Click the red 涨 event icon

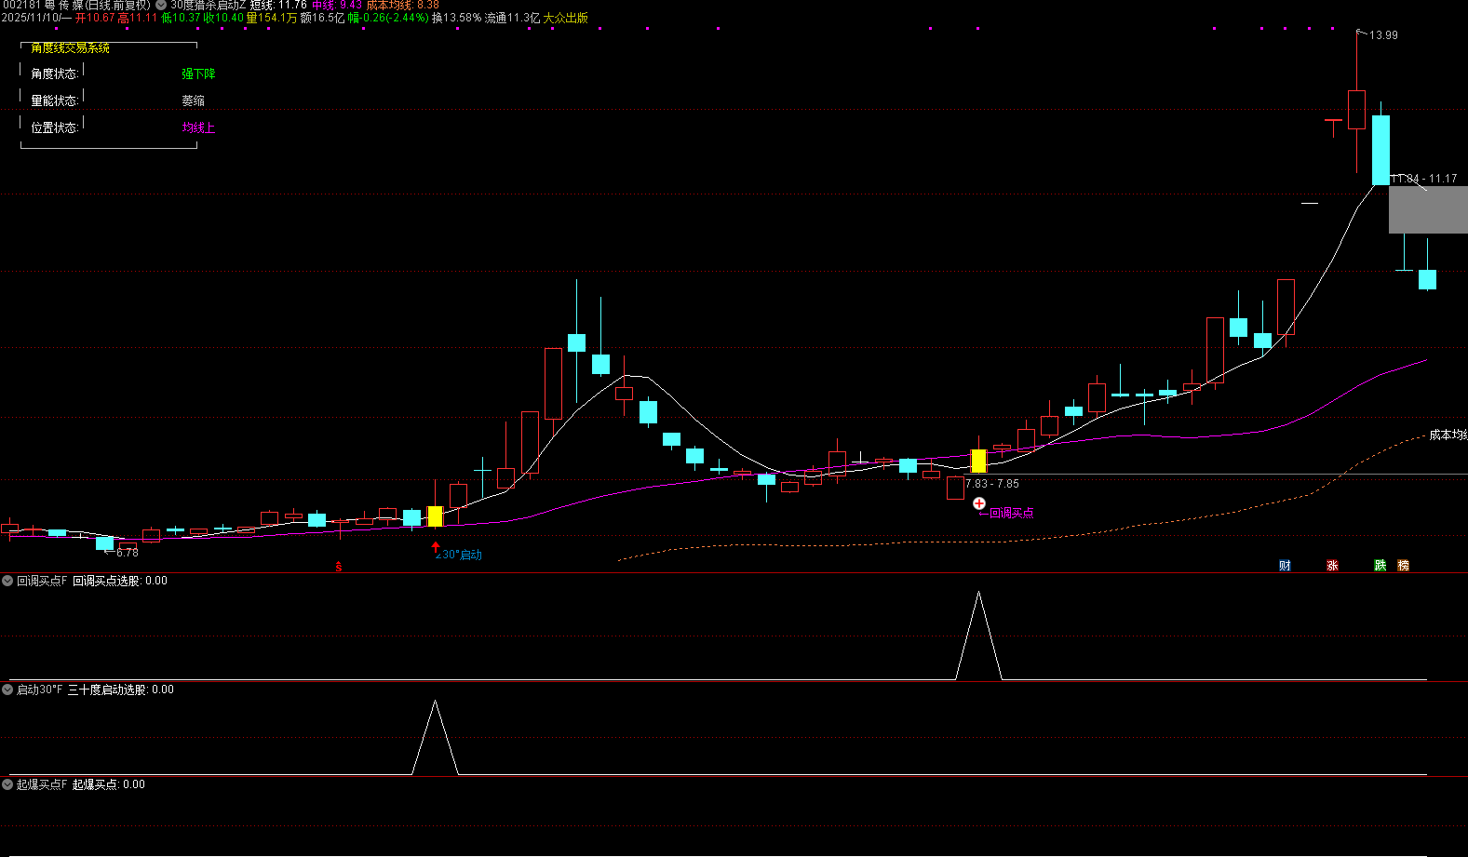(x=1332, y=566)
